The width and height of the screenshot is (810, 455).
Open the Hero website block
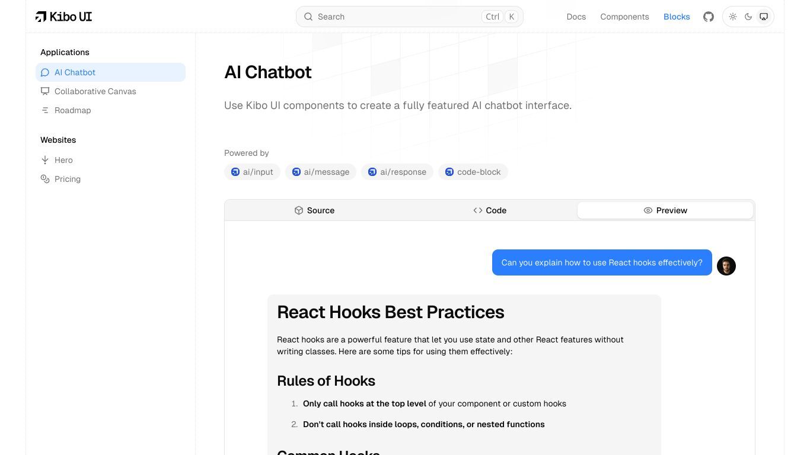[110, 160]
